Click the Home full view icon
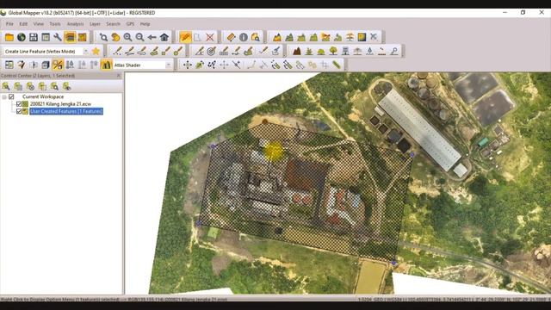 click(x=164, y=37)
